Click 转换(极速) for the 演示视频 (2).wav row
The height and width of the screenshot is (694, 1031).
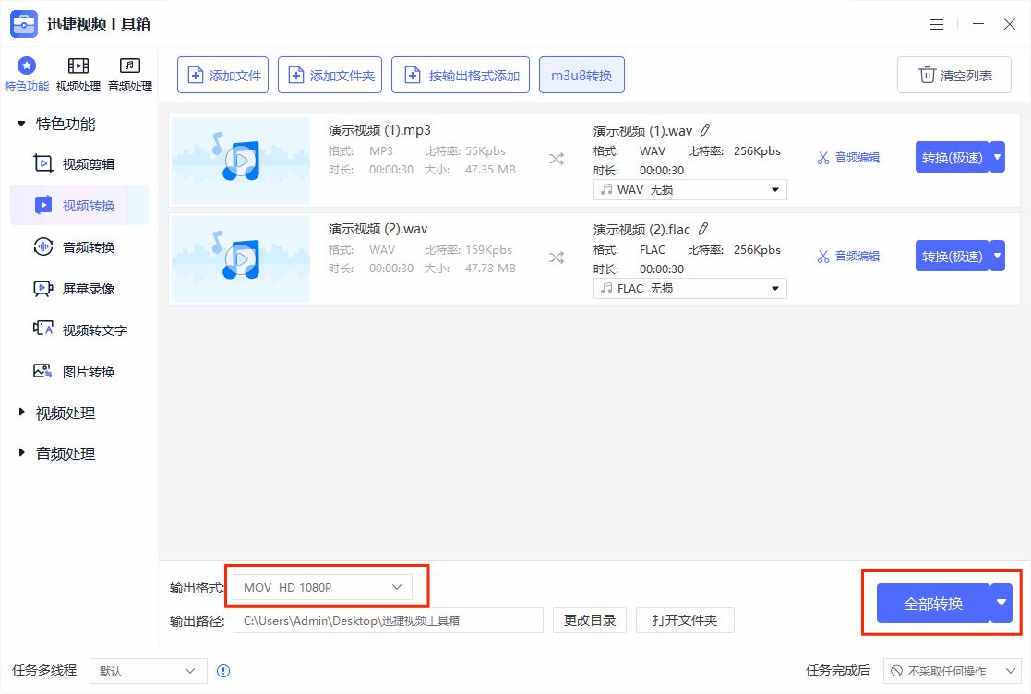coord(953,256)
